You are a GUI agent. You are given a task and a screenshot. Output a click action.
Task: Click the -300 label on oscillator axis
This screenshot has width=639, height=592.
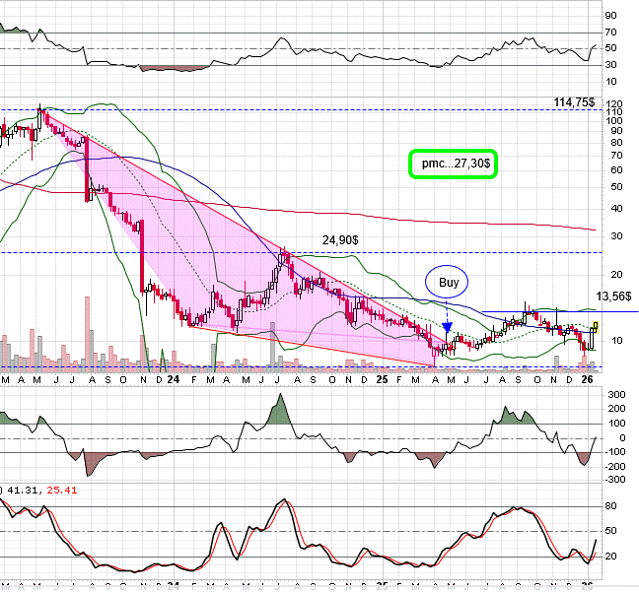[613, 479]
